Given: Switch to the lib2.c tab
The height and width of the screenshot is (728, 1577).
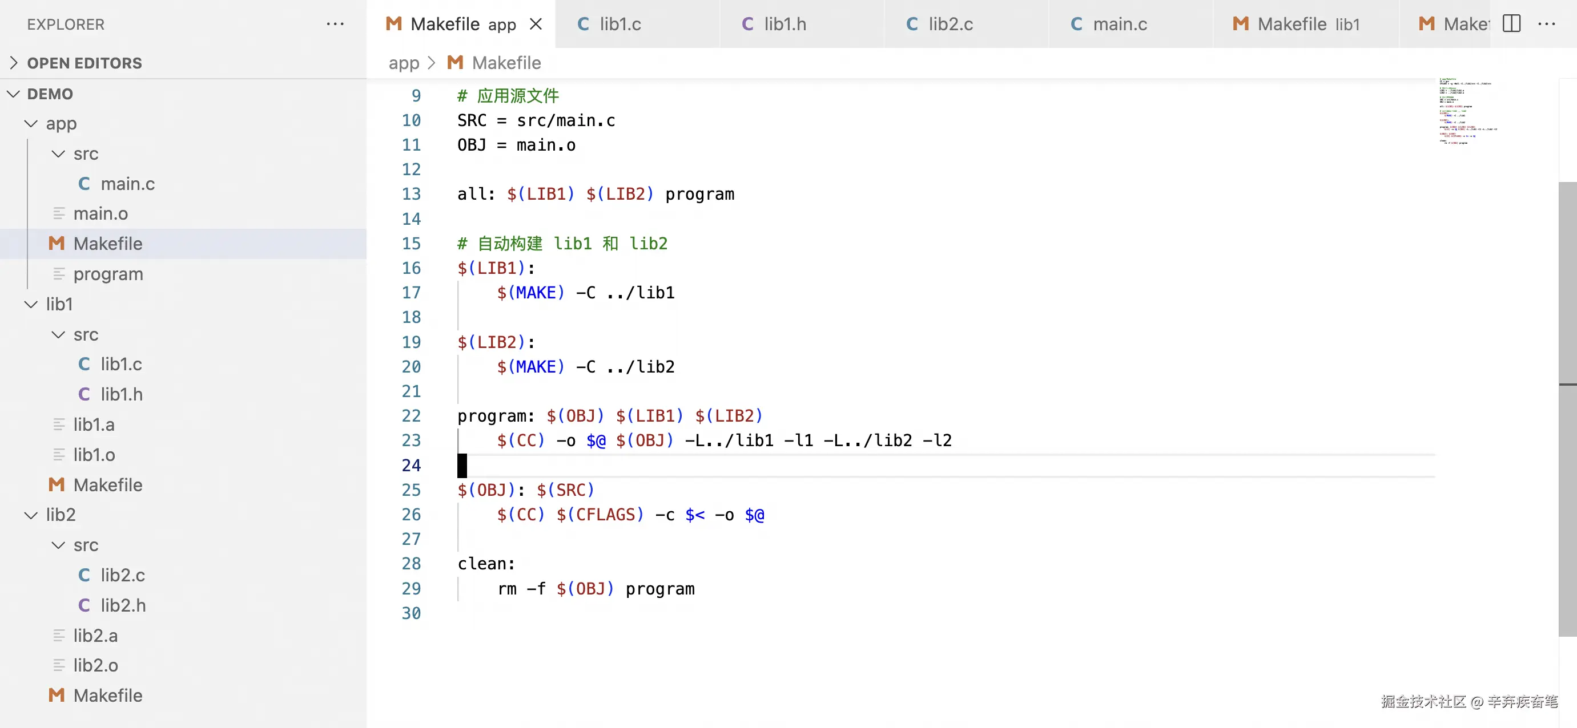Looking at the screenshot, I should [x=950, y=24].
